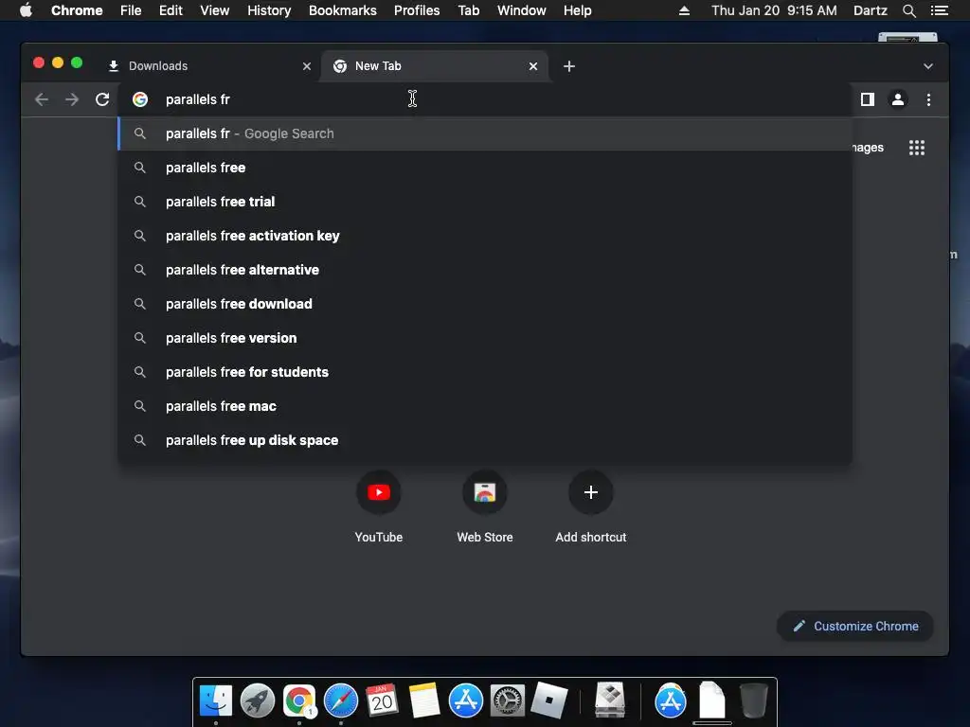Select 'parallels free activation key' suggestion

[485, 236]
